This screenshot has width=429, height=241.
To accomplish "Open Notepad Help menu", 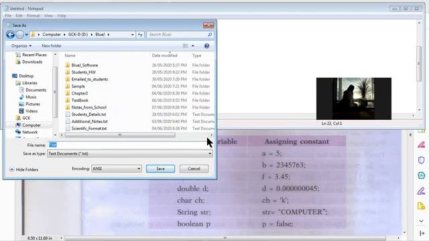I will click(x=62, y=16).
